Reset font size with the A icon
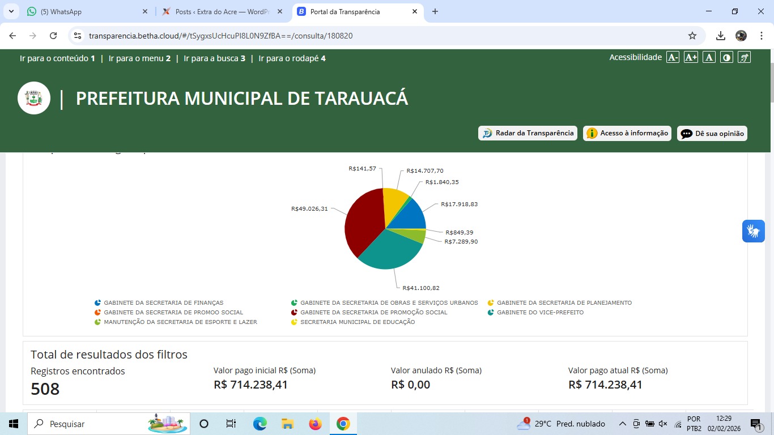 [709, 57]
